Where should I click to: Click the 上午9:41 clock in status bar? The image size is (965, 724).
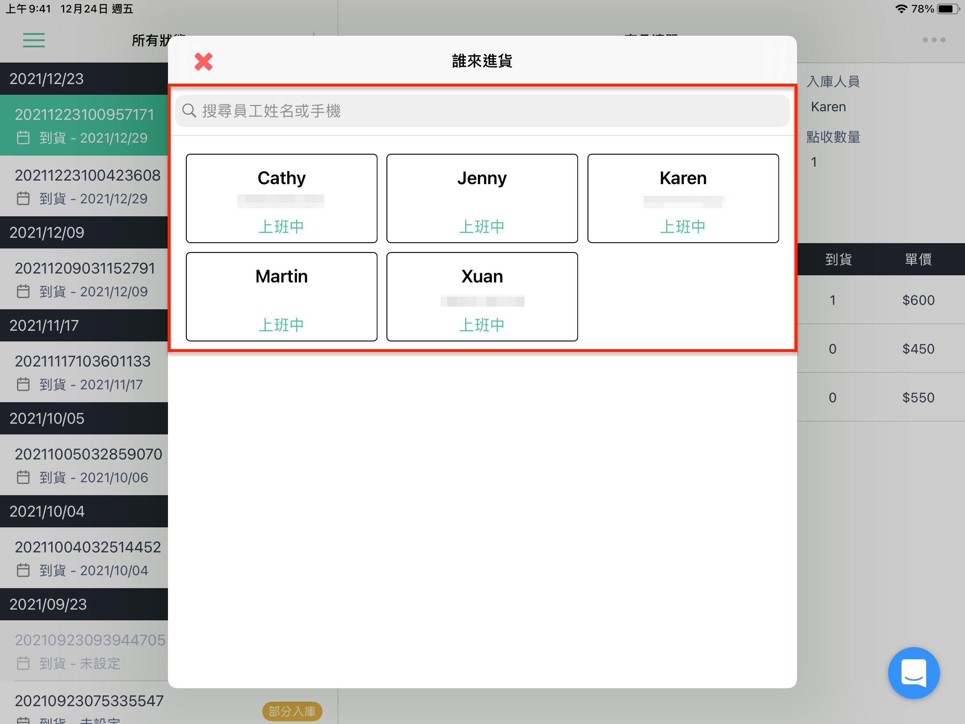28,9
